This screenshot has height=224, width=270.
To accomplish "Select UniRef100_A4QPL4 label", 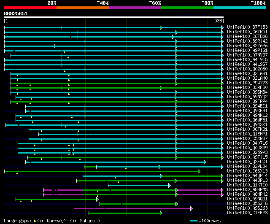I will click(x=247, y=176).
